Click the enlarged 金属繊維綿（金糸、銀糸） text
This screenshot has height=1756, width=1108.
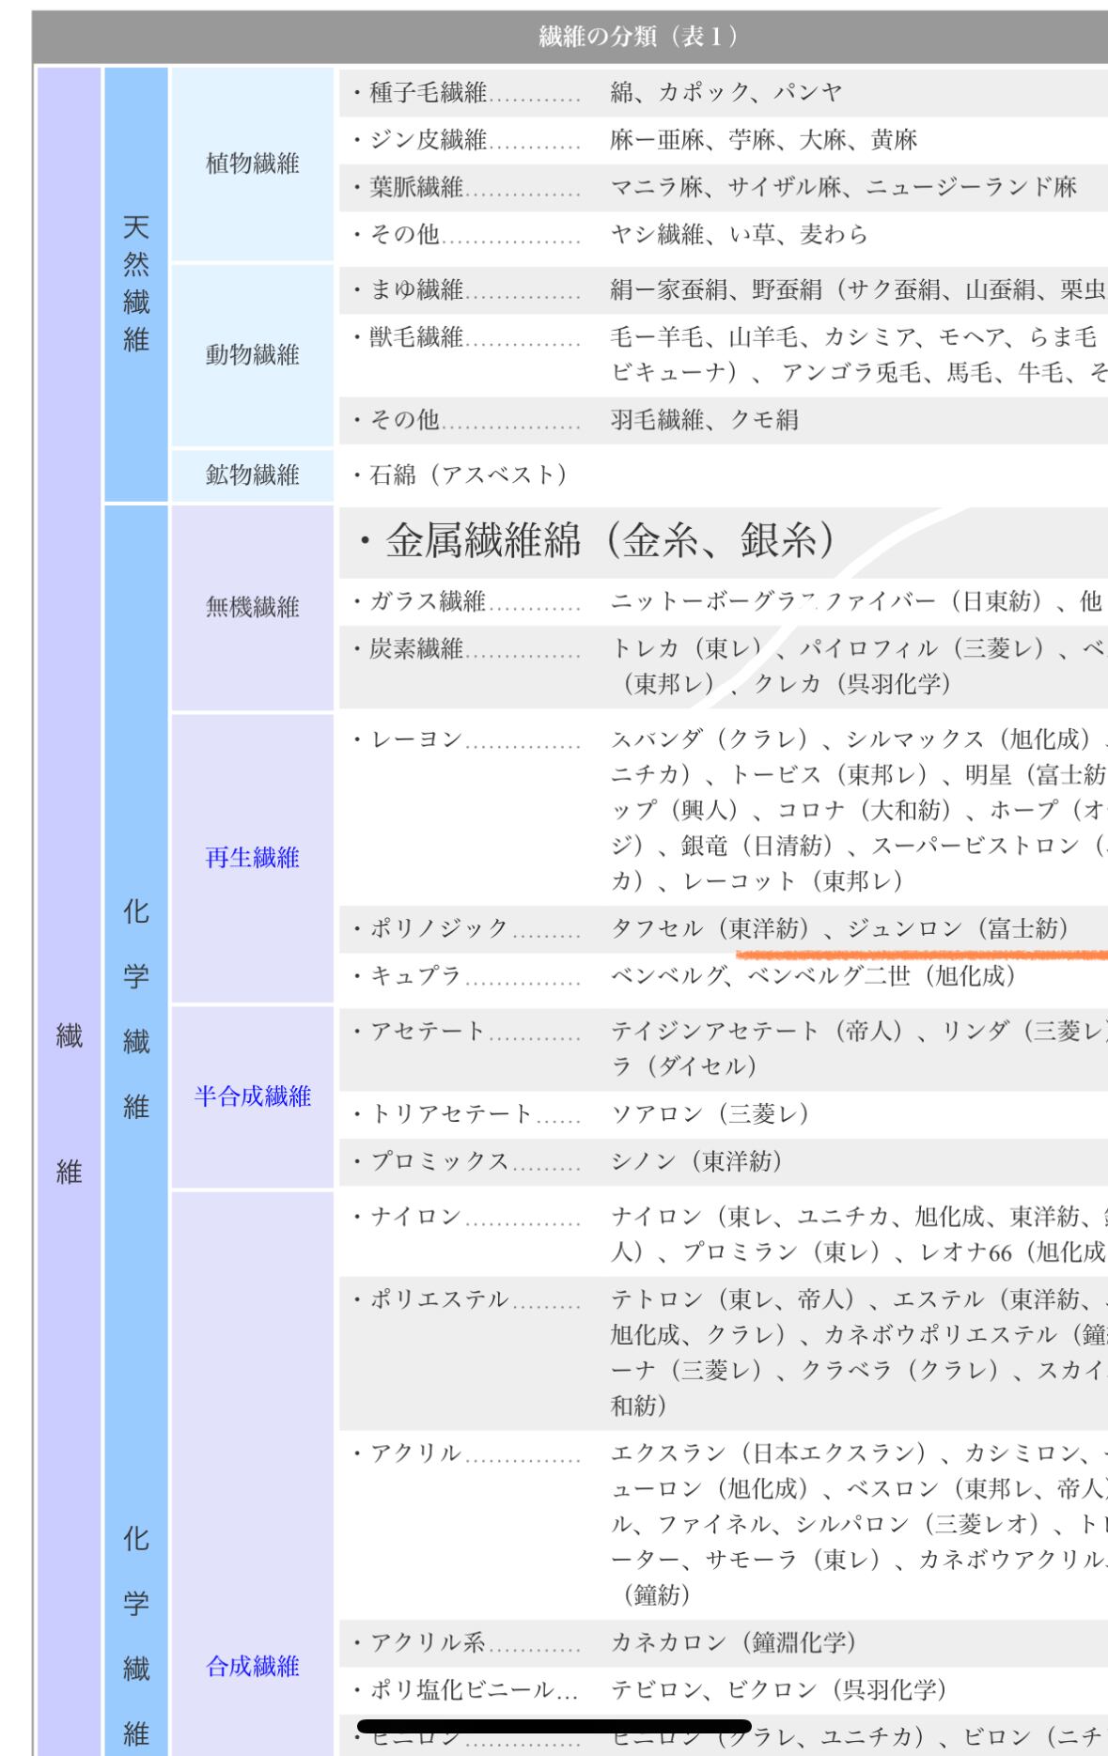609,540
